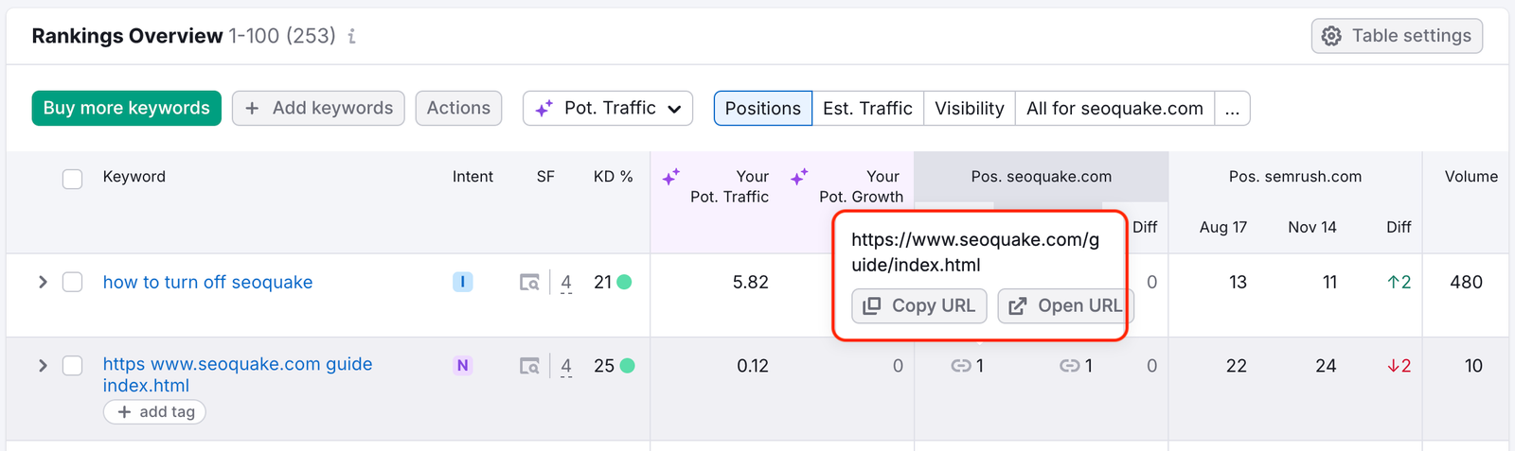The height and width of the screenshot is (451, 1515).
Task: Click the informational intent 'I' badge
Action: tap(462, 282)
